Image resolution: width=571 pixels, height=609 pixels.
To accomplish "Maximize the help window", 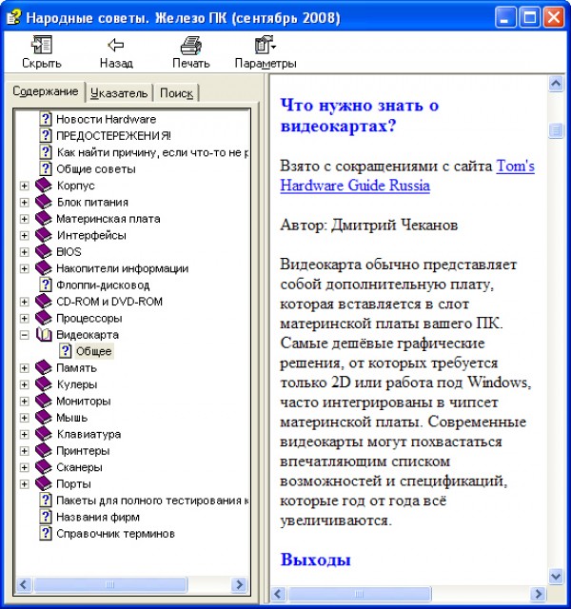I will point(530,18).
